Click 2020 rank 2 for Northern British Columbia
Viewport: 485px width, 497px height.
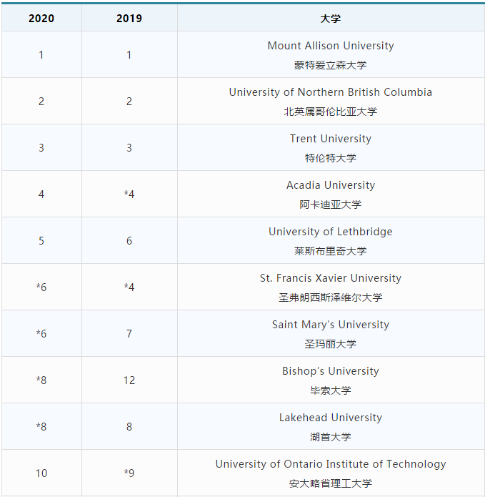tap(41, 102)
